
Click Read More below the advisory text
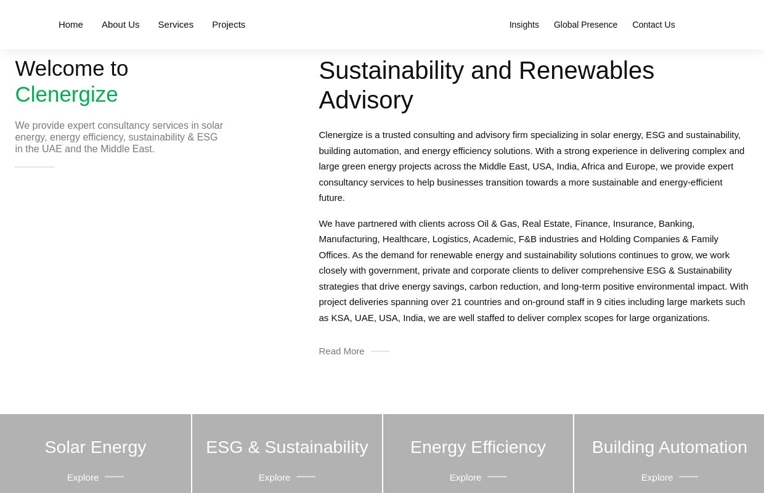(x=341, y=351)
